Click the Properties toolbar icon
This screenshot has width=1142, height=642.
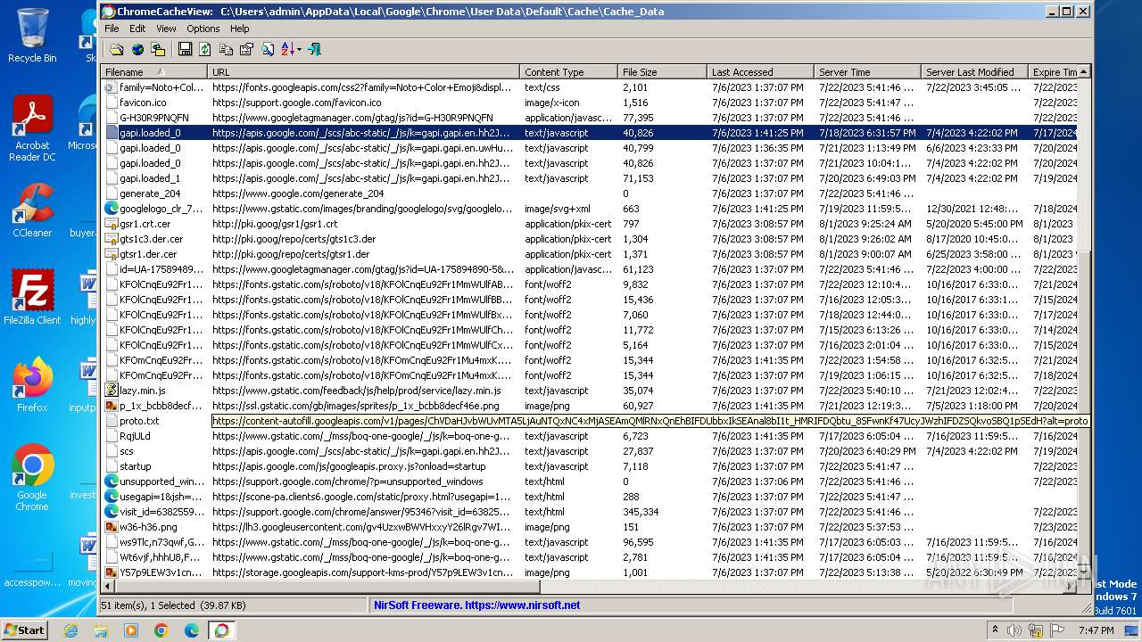pyautogui.click(x=246, y=49)
